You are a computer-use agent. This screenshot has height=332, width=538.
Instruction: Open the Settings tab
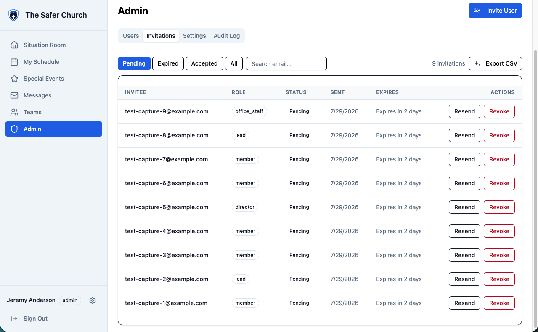click(x=194, y=36)
